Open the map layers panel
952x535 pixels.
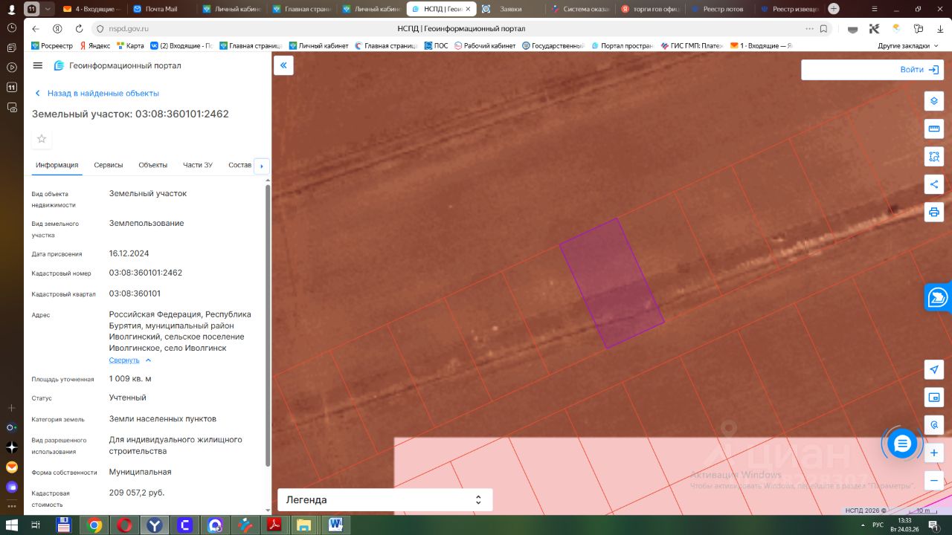click(934, 101)
